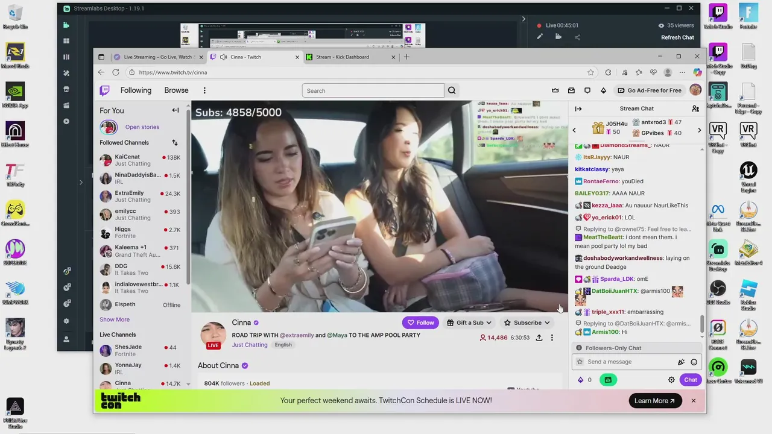Open the Recycle Bin desktop icon
The width and height of the screenshot is (772, 434).
click(15, 17)
